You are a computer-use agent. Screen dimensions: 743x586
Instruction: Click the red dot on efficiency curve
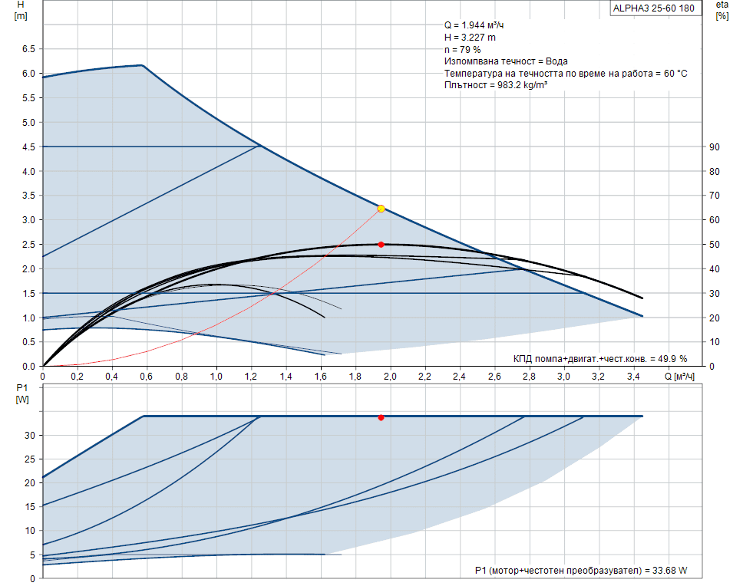click(x=381, y=245)
